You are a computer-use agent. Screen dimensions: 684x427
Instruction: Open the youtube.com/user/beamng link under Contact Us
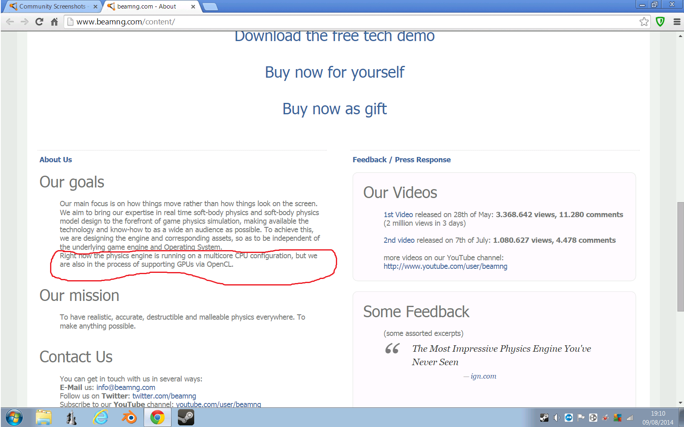pyautogui.click(x=219, y=404)
